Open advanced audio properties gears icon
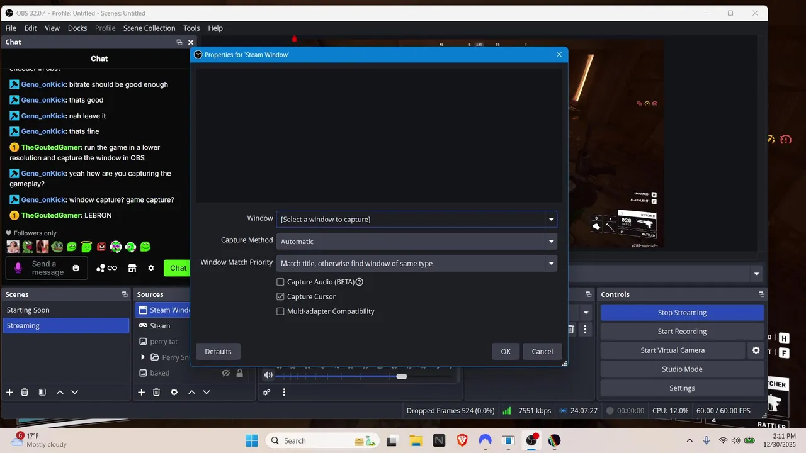Screen dimensions: 806x453 click(266, 392)
